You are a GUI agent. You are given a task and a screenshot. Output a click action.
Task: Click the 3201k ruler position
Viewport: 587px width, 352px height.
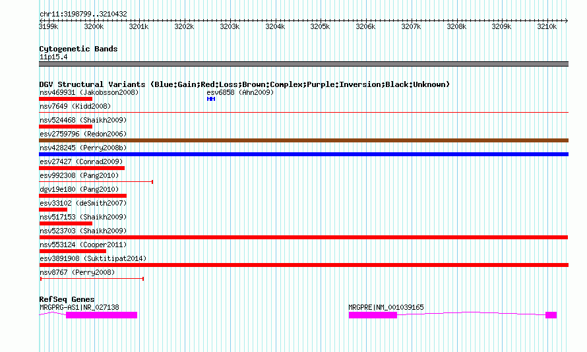pos(139,26)
